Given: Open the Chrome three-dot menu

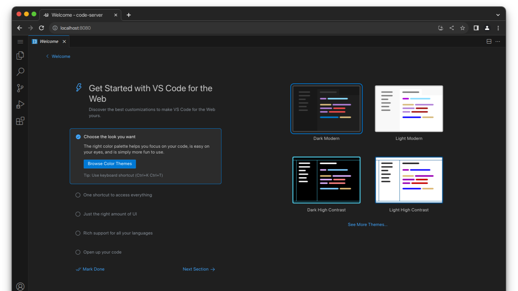Looking at the screenshot, I should pyautogui.click(x=498, y=28).
